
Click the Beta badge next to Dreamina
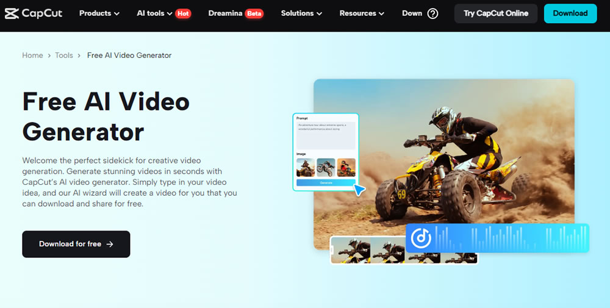(x=254, y=13)
